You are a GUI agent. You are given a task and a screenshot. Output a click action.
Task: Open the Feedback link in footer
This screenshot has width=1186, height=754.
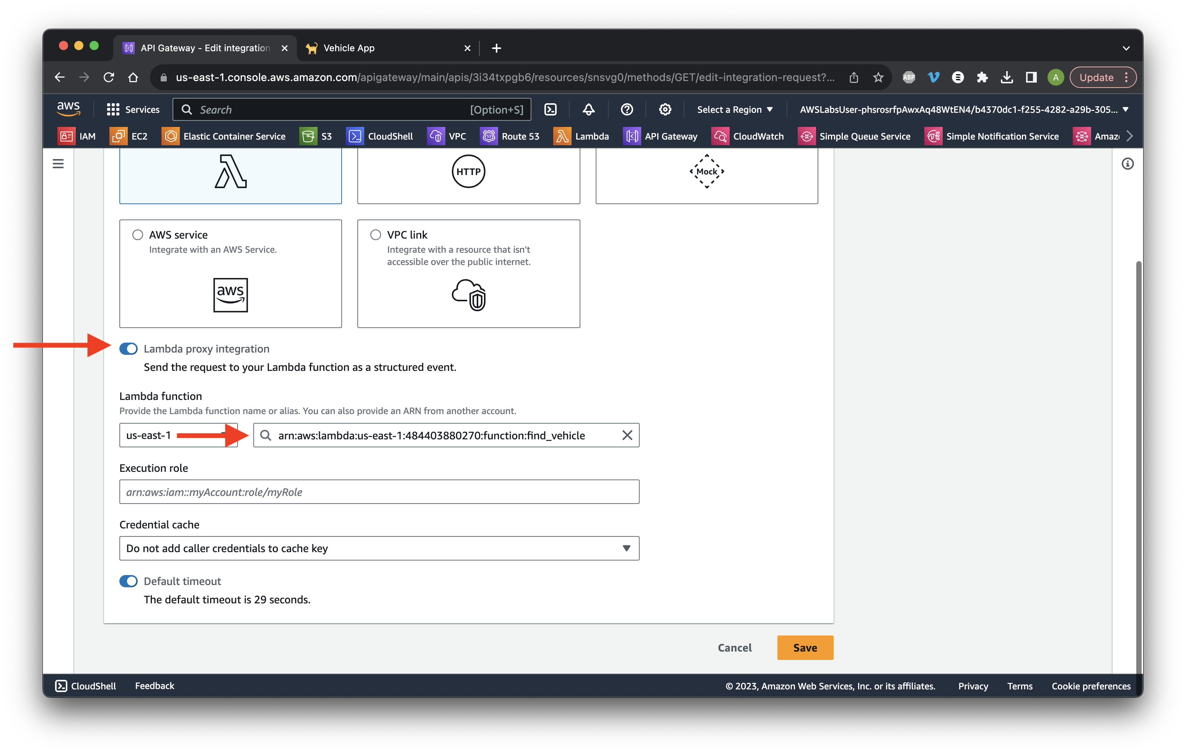155,686
